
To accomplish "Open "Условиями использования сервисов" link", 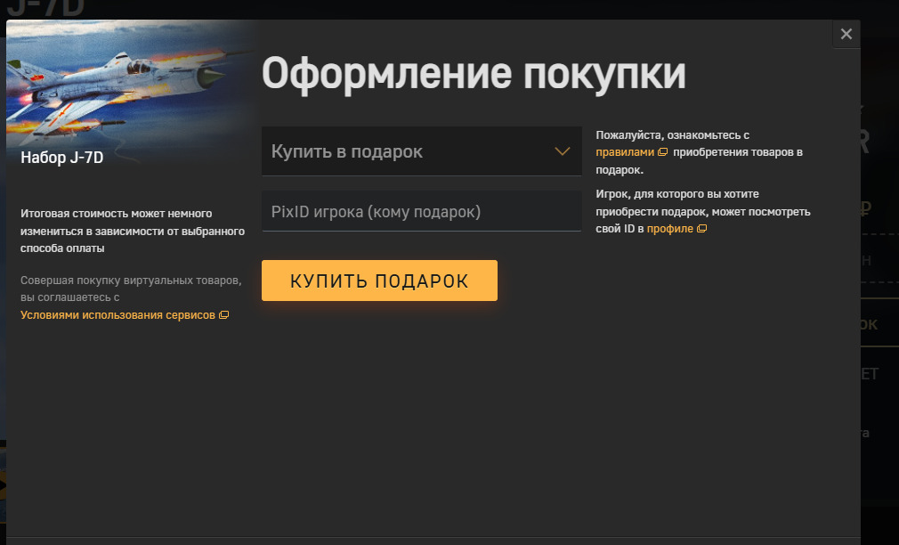I will (x=117, y=315).
